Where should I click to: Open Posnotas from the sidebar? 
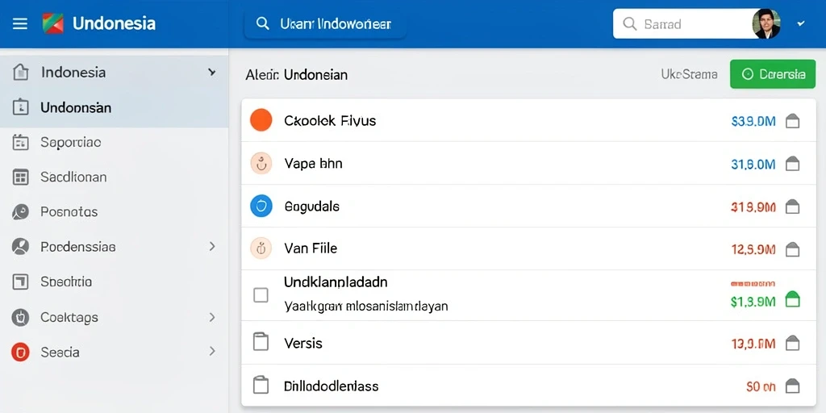(69, 212)
